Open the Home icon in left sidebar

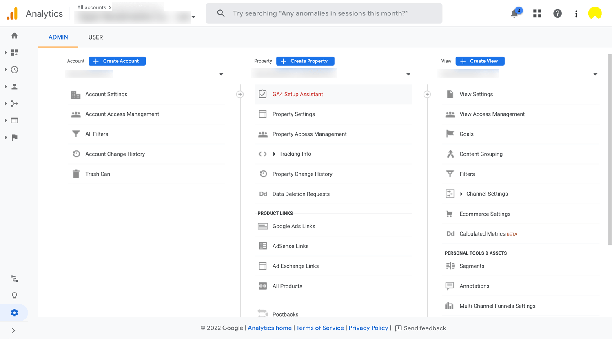coord(14,36)
